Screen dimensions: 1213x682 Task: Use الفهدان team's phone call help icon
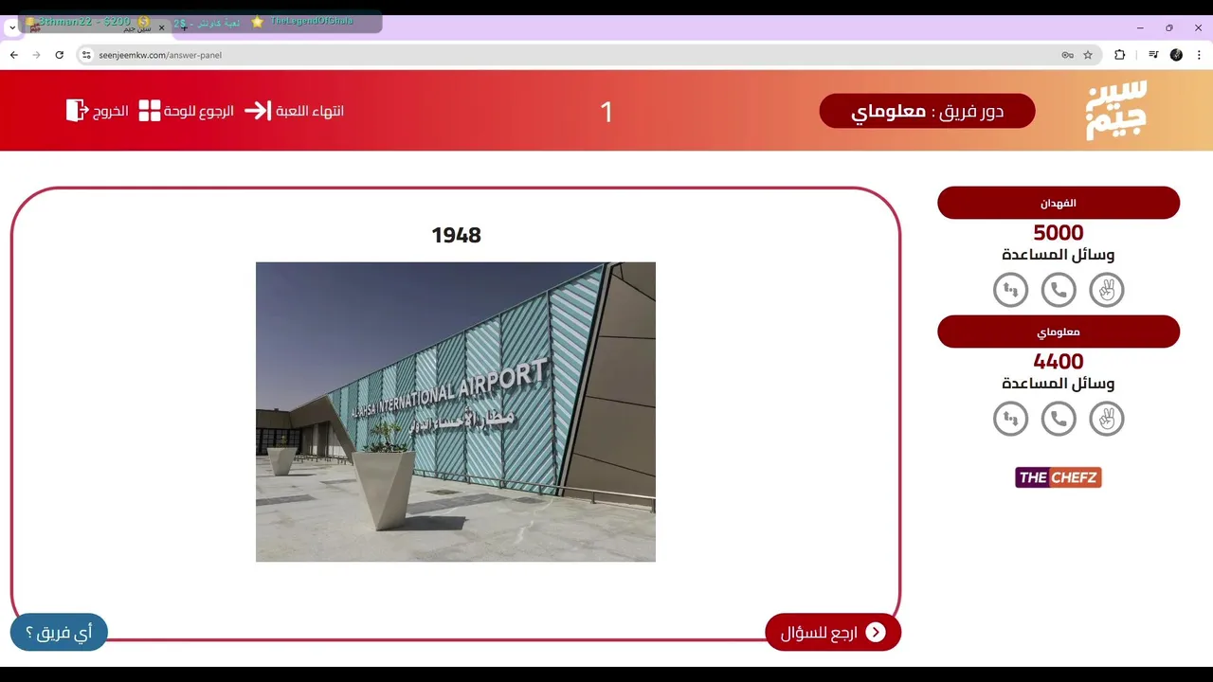(1059, 290)
